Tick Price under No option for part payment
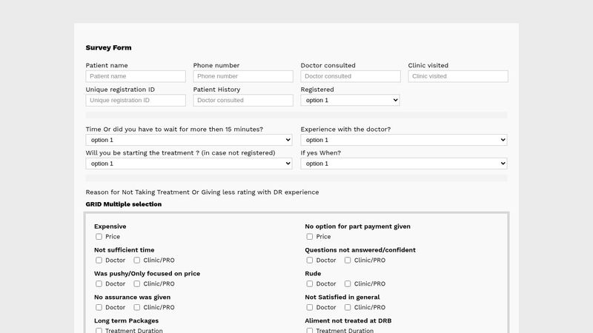The image size is (593, 333). [x=310, y=237]
